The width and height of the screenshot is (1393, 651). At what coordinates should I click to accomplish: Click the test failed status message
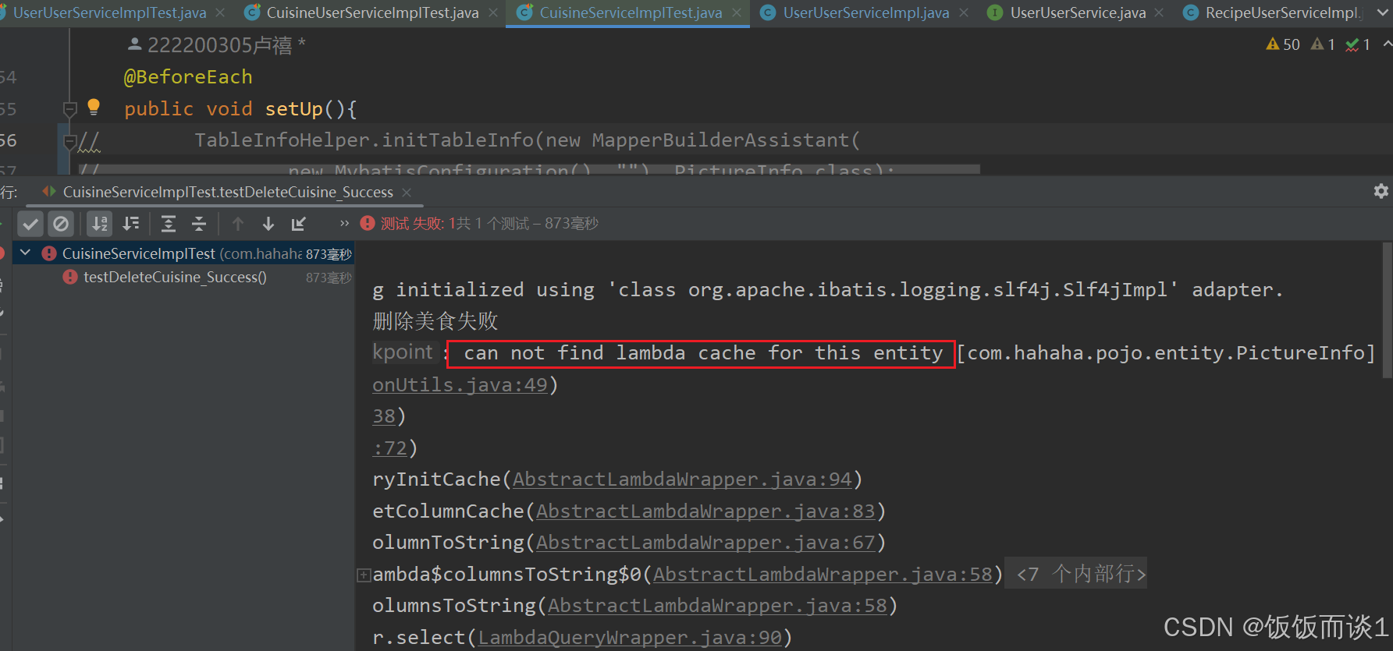tap(489, 224)
